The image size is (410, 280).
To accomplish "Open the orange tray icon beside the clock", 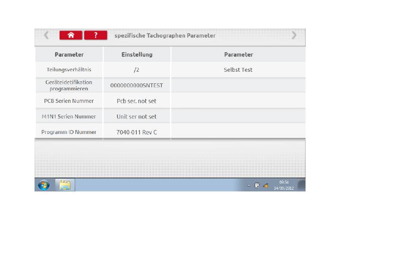I will click(x=266, y=185).
